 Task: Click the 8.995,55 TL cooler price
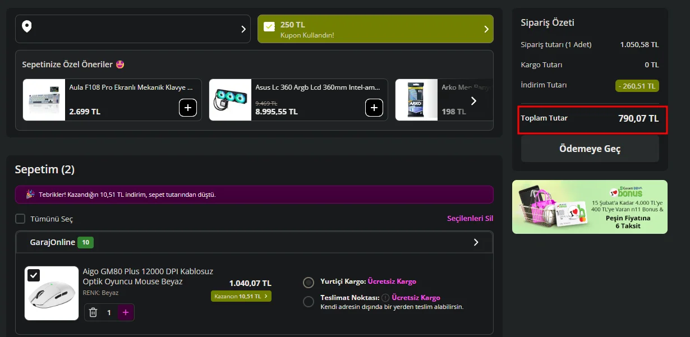[277, 112]
